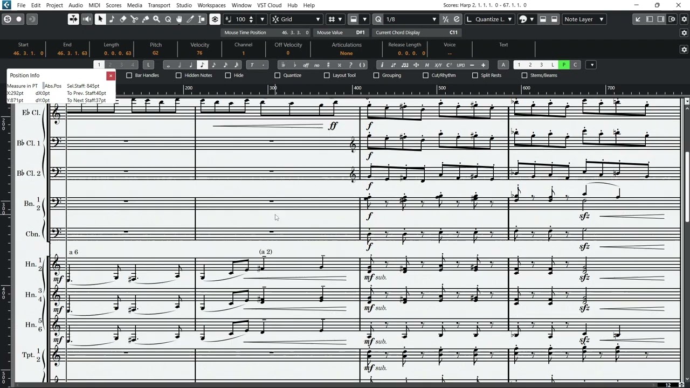Select the Layout tool
Screen dimensions: 690x388
tap(202, 19)
